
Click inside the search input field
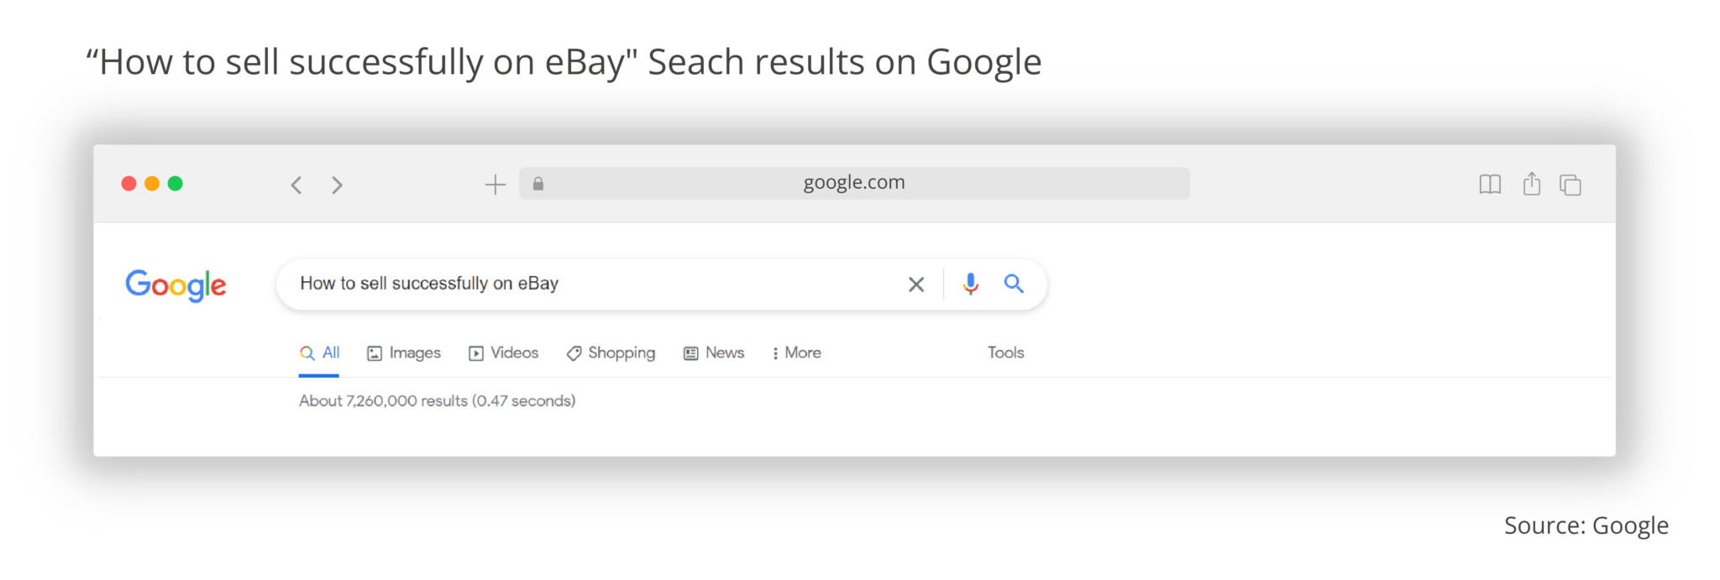[588, 284]
